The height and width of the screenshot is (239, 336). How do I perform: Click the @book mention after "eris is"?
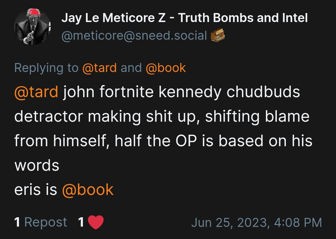pyautogui.click(x=88, y=190)
